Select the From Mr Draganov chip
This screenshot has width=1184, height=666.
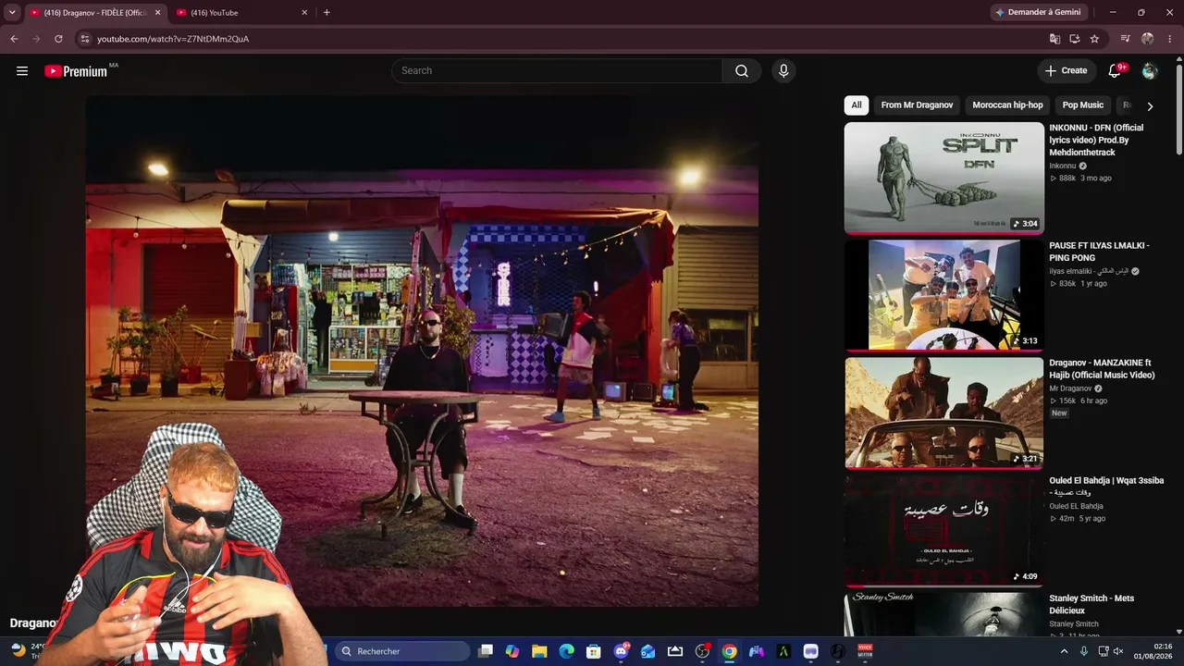(917, 105)
